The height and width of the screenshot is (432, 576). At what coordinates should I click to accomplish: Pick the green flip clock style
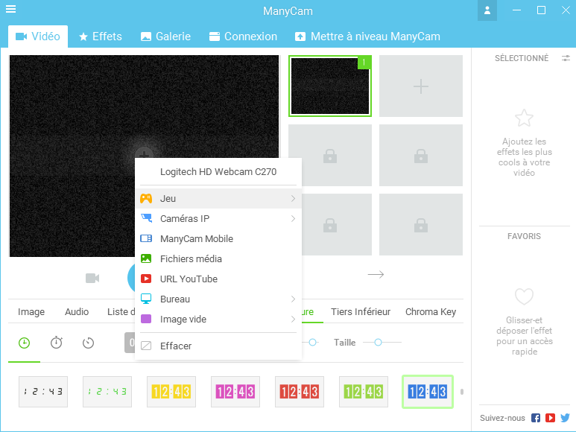[364, 392]
